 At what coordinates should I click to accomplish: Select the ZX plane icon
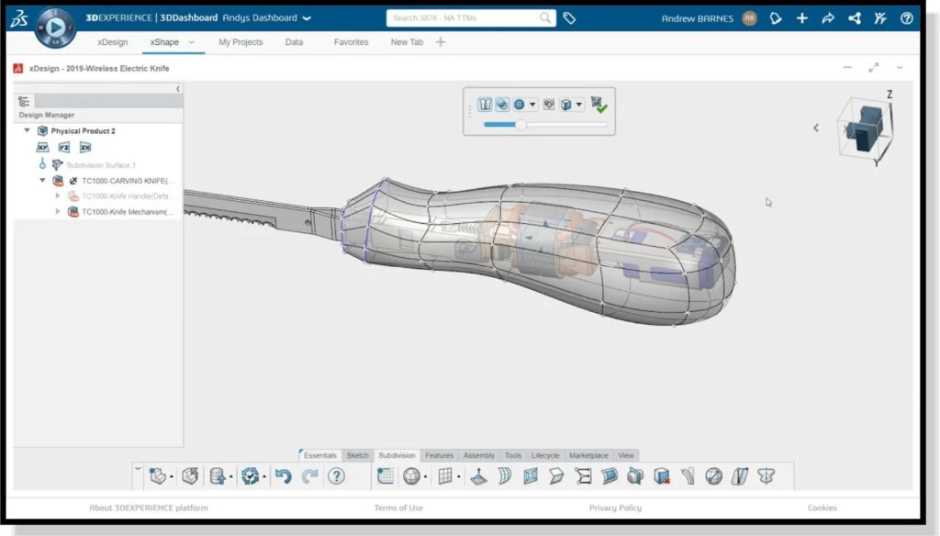(84, 147)
